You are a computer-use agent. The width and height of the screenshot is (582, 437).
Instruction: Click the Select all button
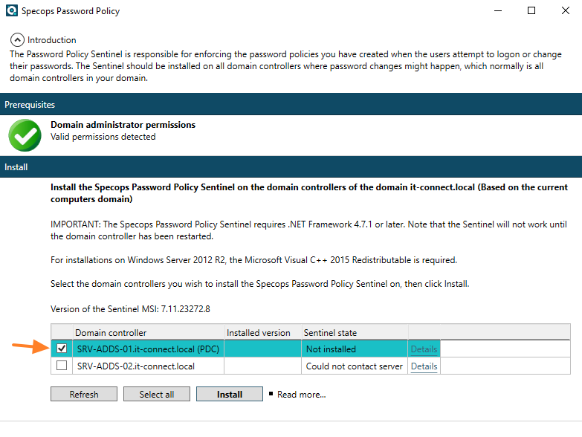pos(157,395)
